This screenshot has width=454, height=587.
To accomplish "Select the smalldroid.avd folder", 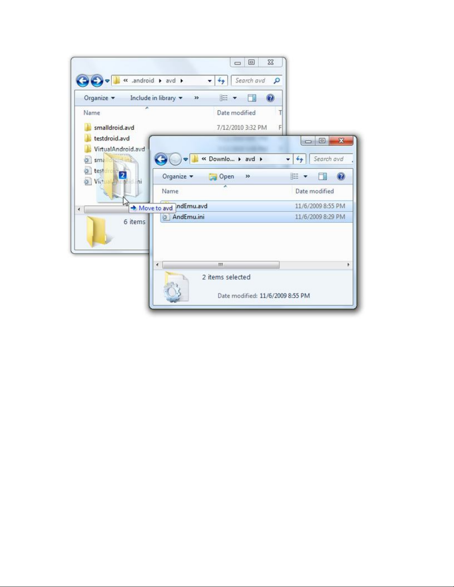I will [114, 128].
